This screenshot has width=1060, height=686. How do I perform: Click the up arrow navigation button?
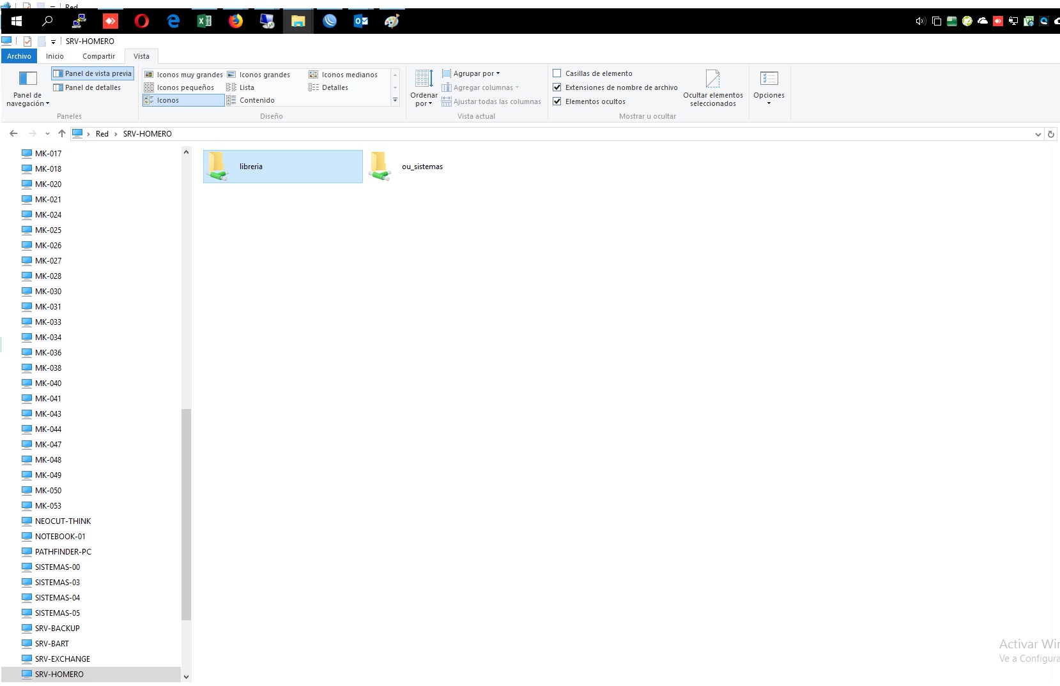[62, 133]
